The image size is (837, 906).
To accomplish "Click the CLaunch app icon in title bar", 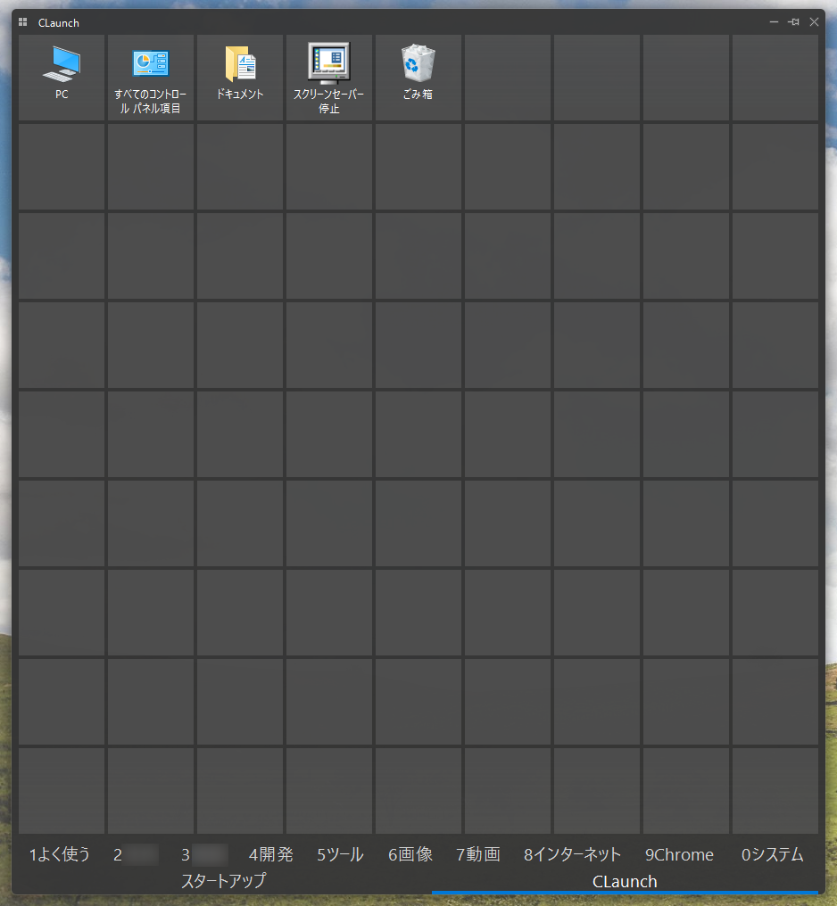I will click(x=23, y=22).
